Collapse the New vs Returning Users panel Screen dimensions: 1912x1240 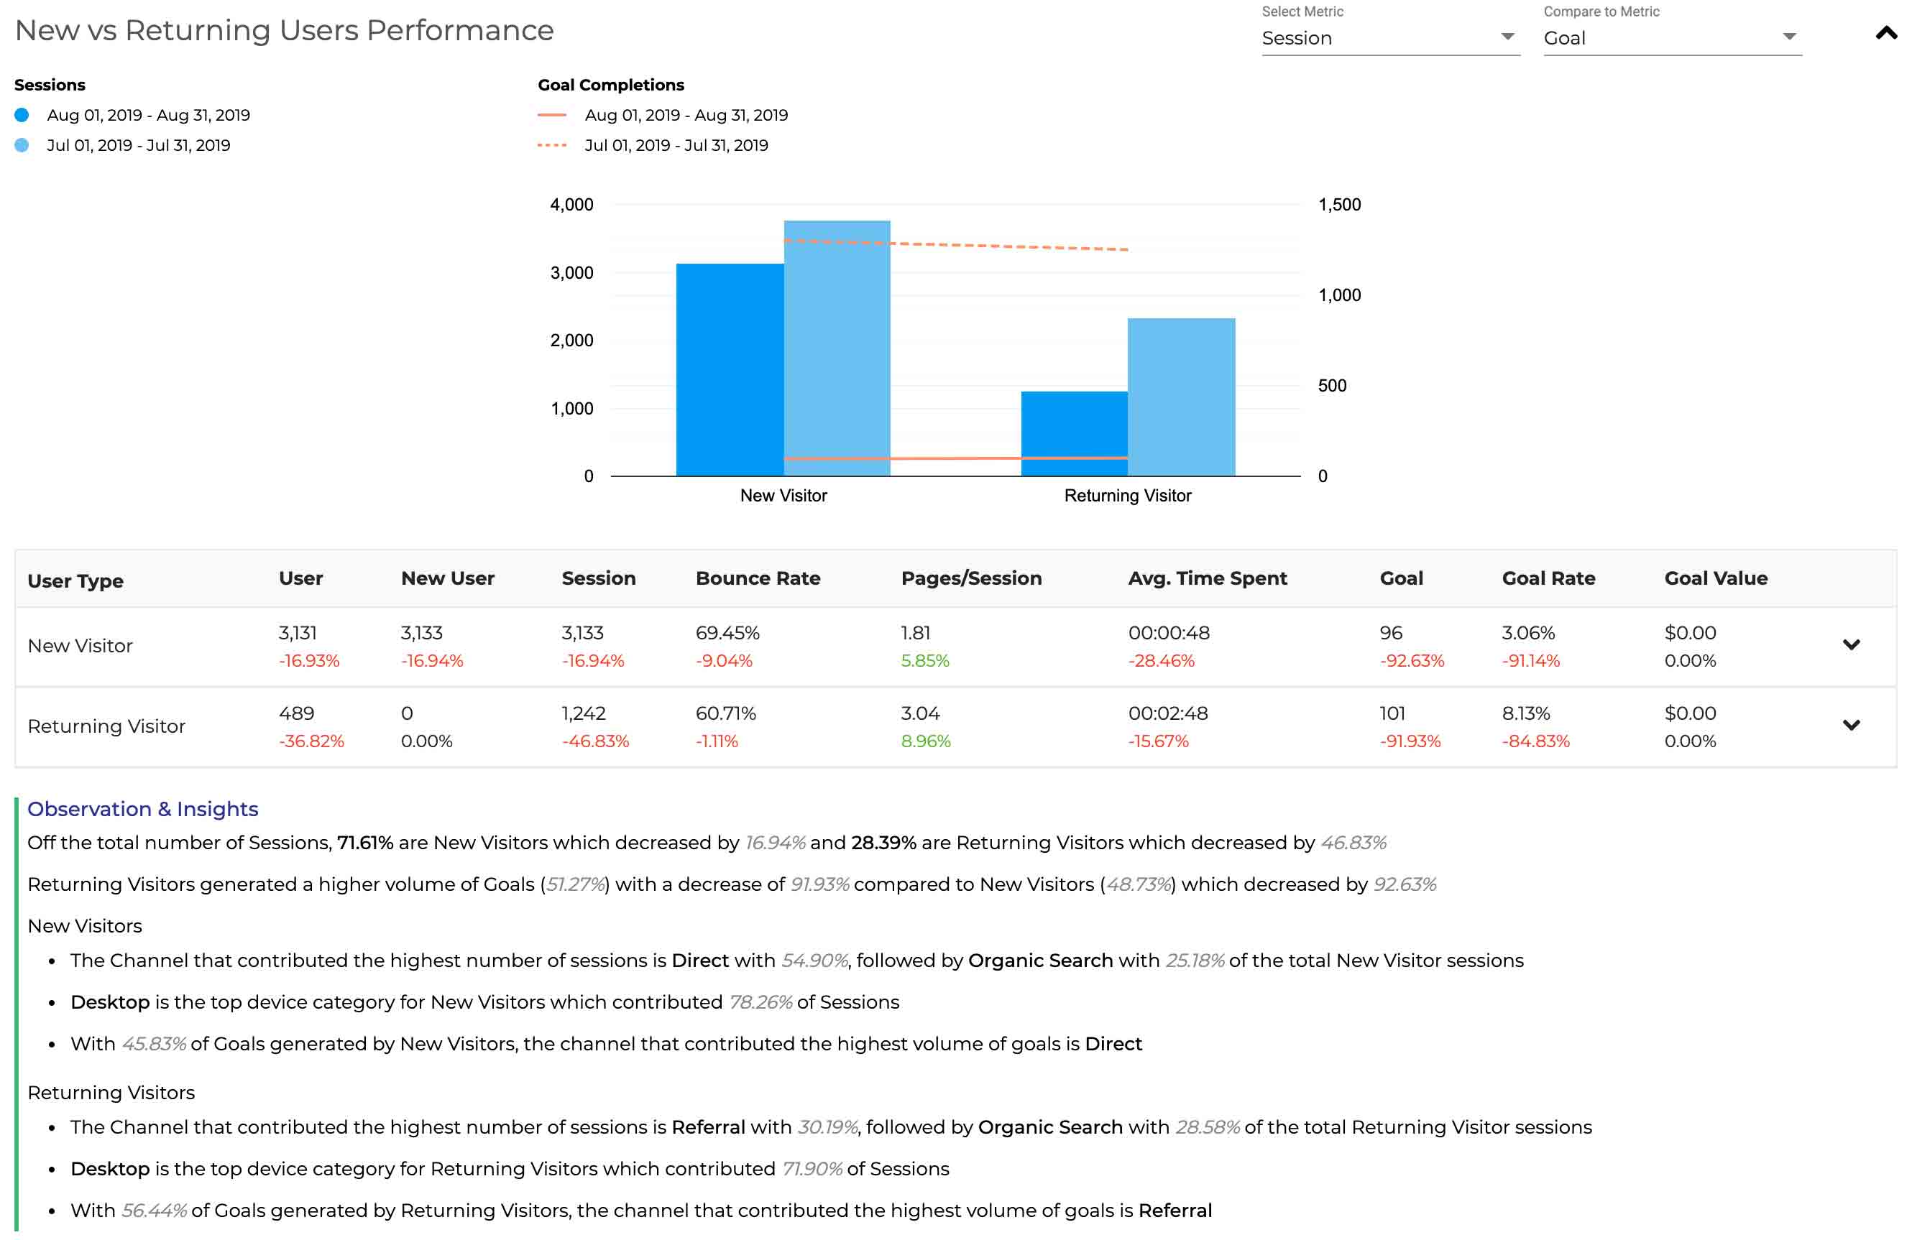tap(1885, 33)
